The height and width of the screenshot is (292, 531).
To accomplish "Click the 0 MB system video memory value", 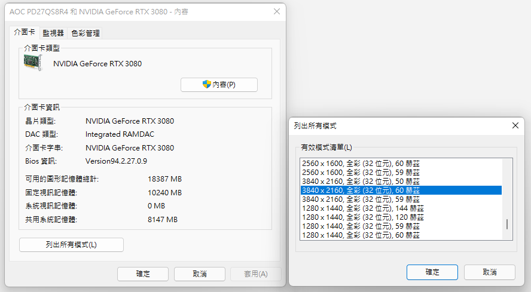I will tap(157, 206).
